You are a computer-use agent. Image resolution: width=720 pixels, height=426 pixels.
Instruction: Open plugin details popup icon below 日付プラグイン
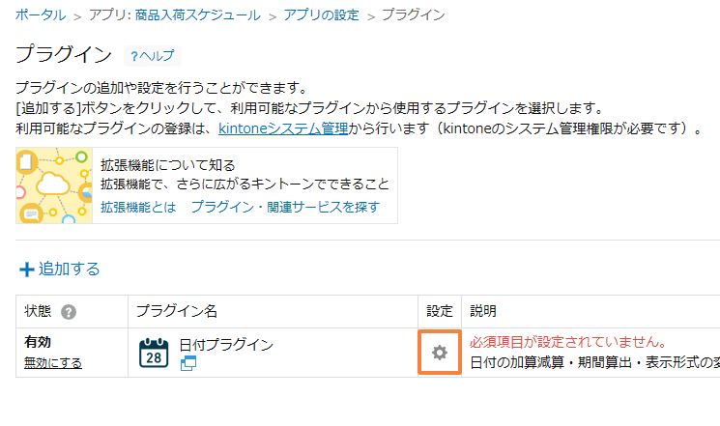188,363
